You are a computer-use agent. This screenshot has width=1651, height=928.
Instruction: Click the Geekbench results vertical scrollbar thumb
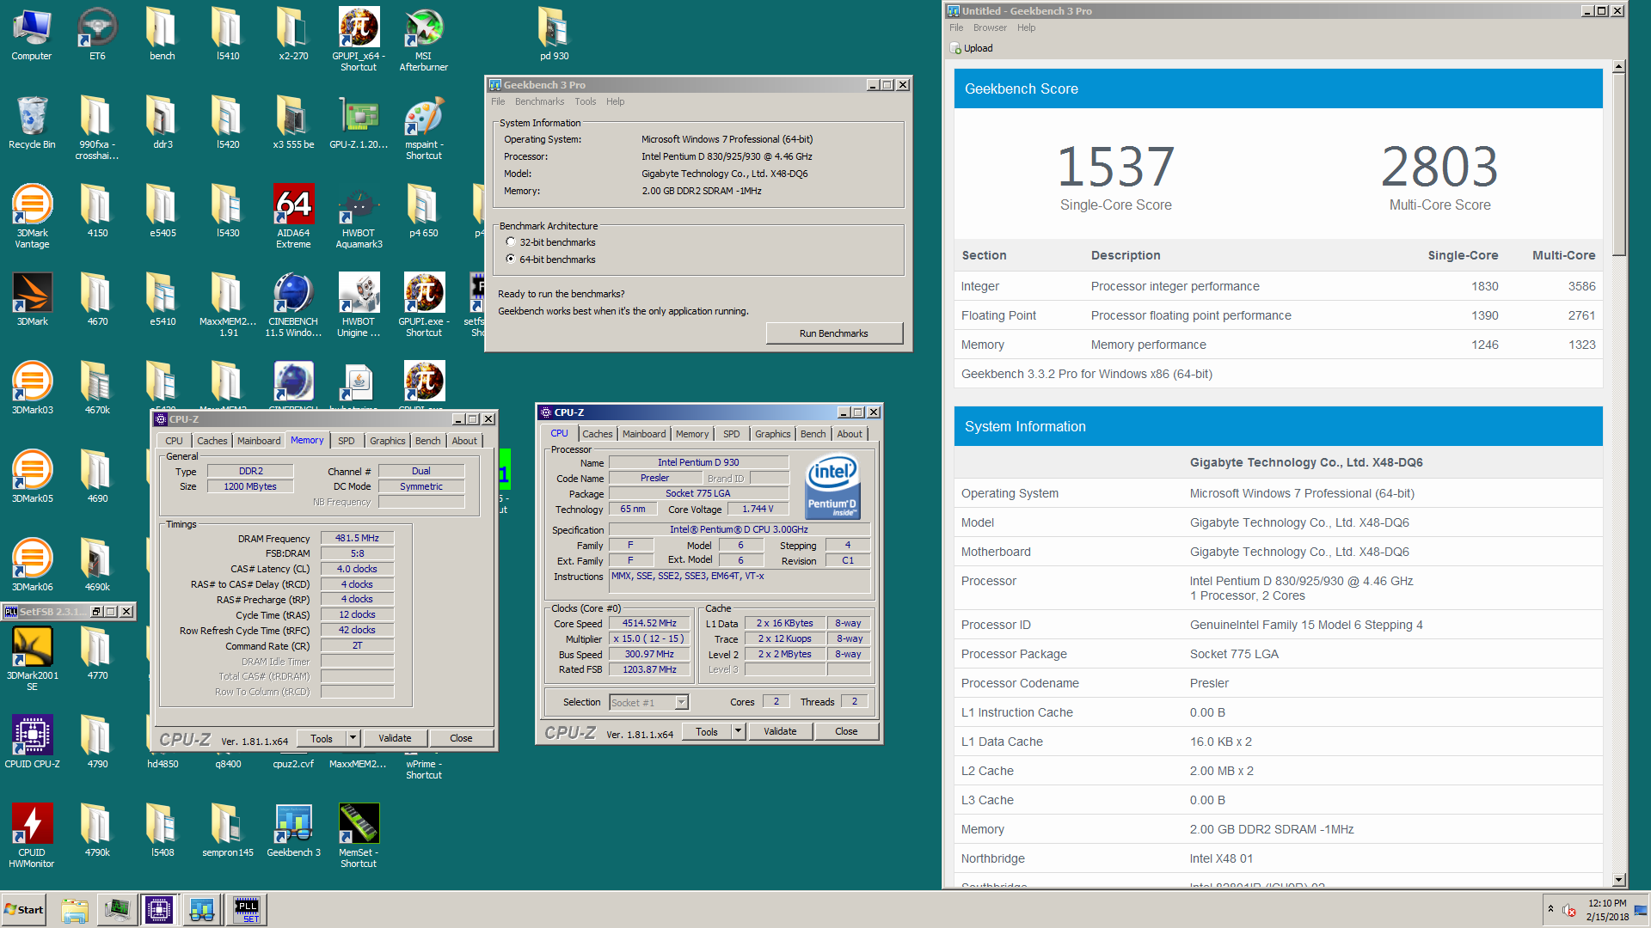pyautogui.click(x=1619, y=163)
